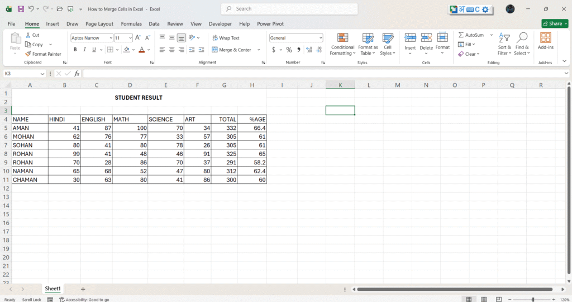Open Cell Styles gallery
Viewport: 572px width, 302px height.
[388, 45]
